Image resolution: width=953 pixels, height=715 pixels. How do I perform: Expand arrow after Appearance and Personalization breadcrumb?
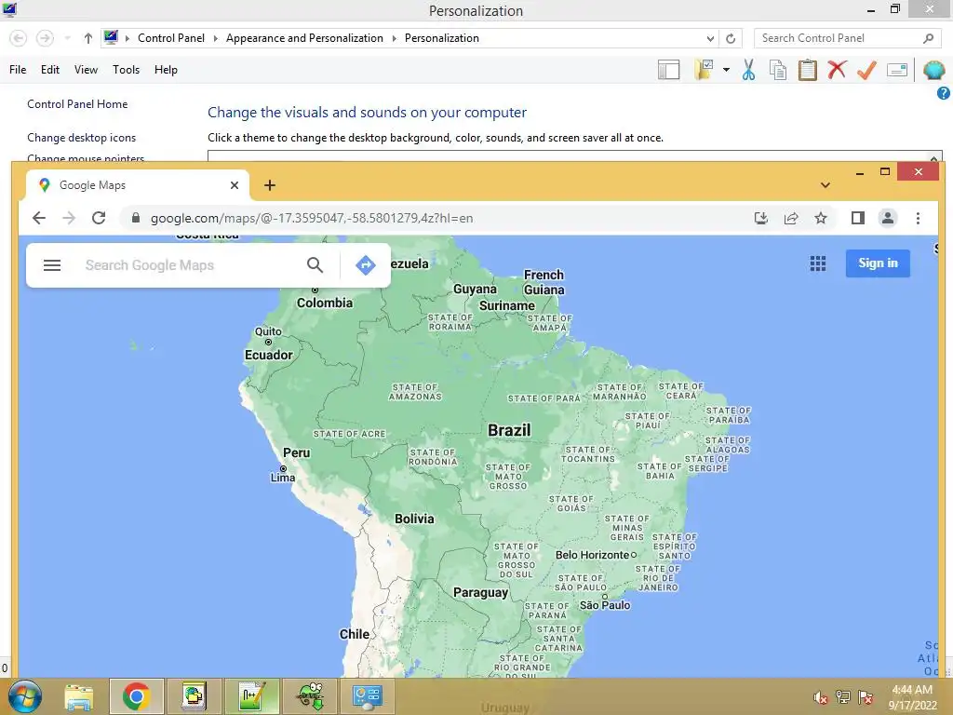pos(394,38)
